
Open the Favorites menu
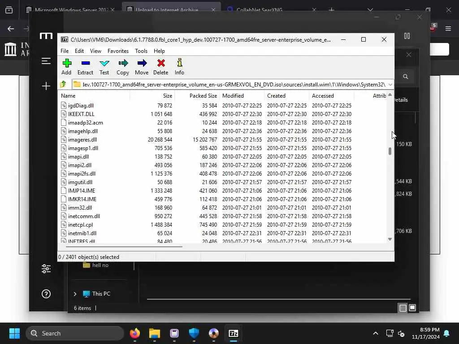coord(118,51)
